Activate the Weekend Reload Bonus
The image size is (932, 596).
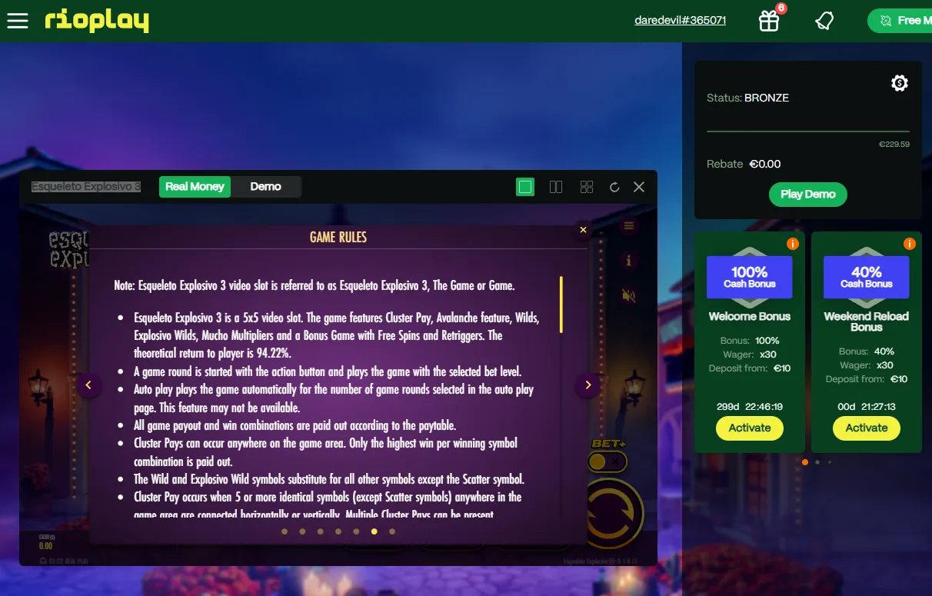(867, 428)
